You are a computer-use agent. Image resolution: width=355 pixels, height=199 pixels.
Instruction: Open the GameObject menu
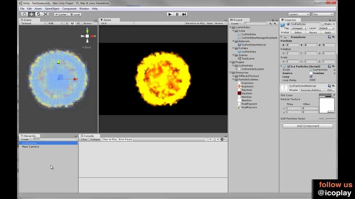(52, 9)
